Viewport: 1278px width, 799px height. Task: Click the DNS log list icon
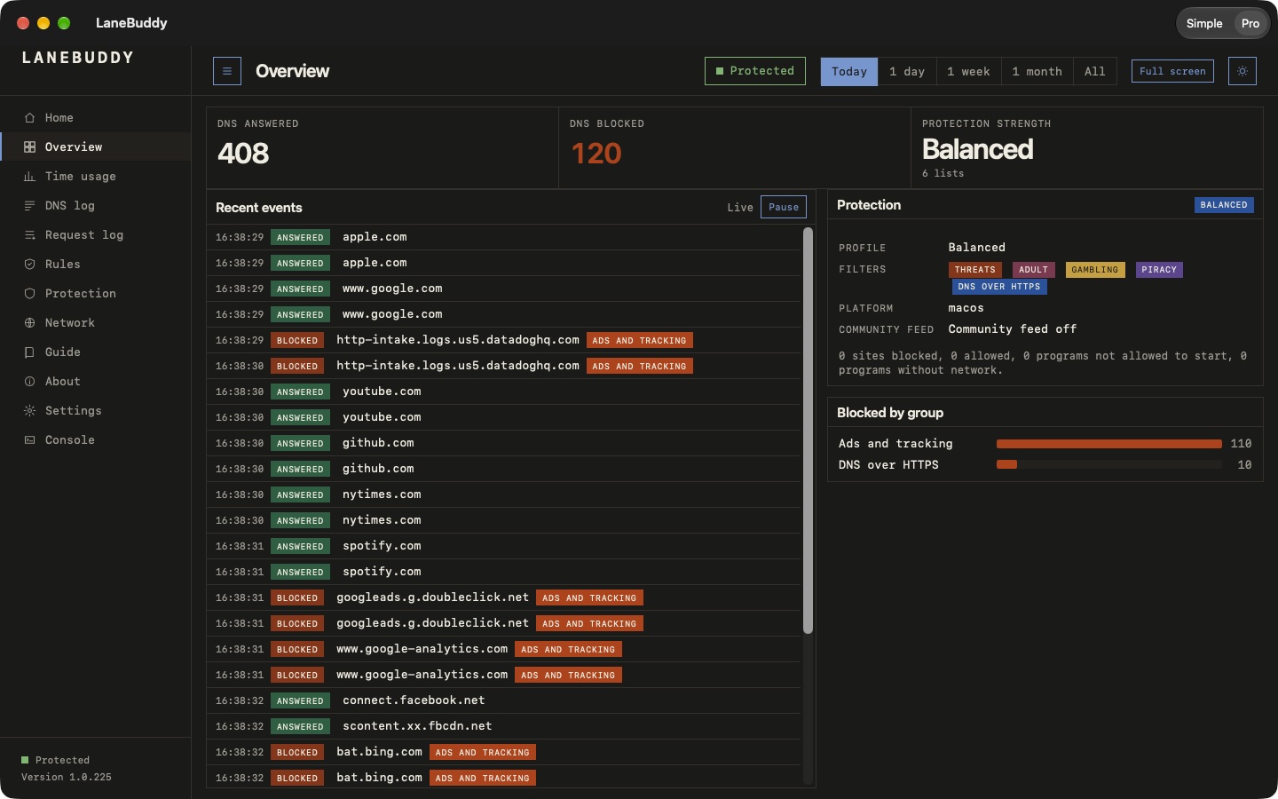(x=29, y=206)
